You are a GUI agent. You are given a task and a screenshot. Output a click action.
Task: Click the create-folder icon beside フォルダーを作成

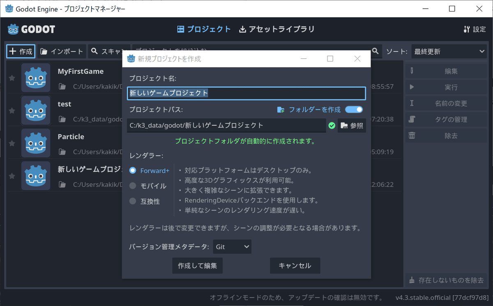[281, 110]
